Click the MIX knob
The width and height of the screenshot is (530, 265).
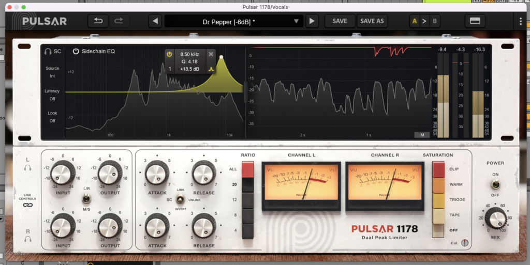click(x=495, y=219)
